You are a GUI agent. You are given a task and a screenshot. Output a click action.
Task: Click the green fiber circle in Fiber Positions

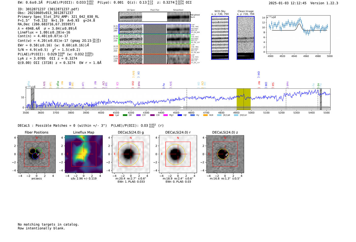tap(39, 151)
